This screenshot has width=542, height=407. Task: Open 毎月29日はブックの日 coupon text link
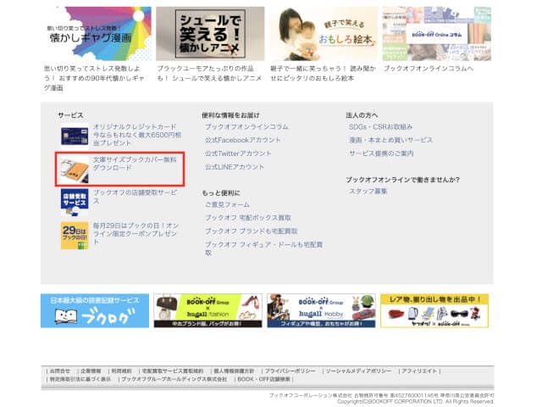click(x=135, y=234)
